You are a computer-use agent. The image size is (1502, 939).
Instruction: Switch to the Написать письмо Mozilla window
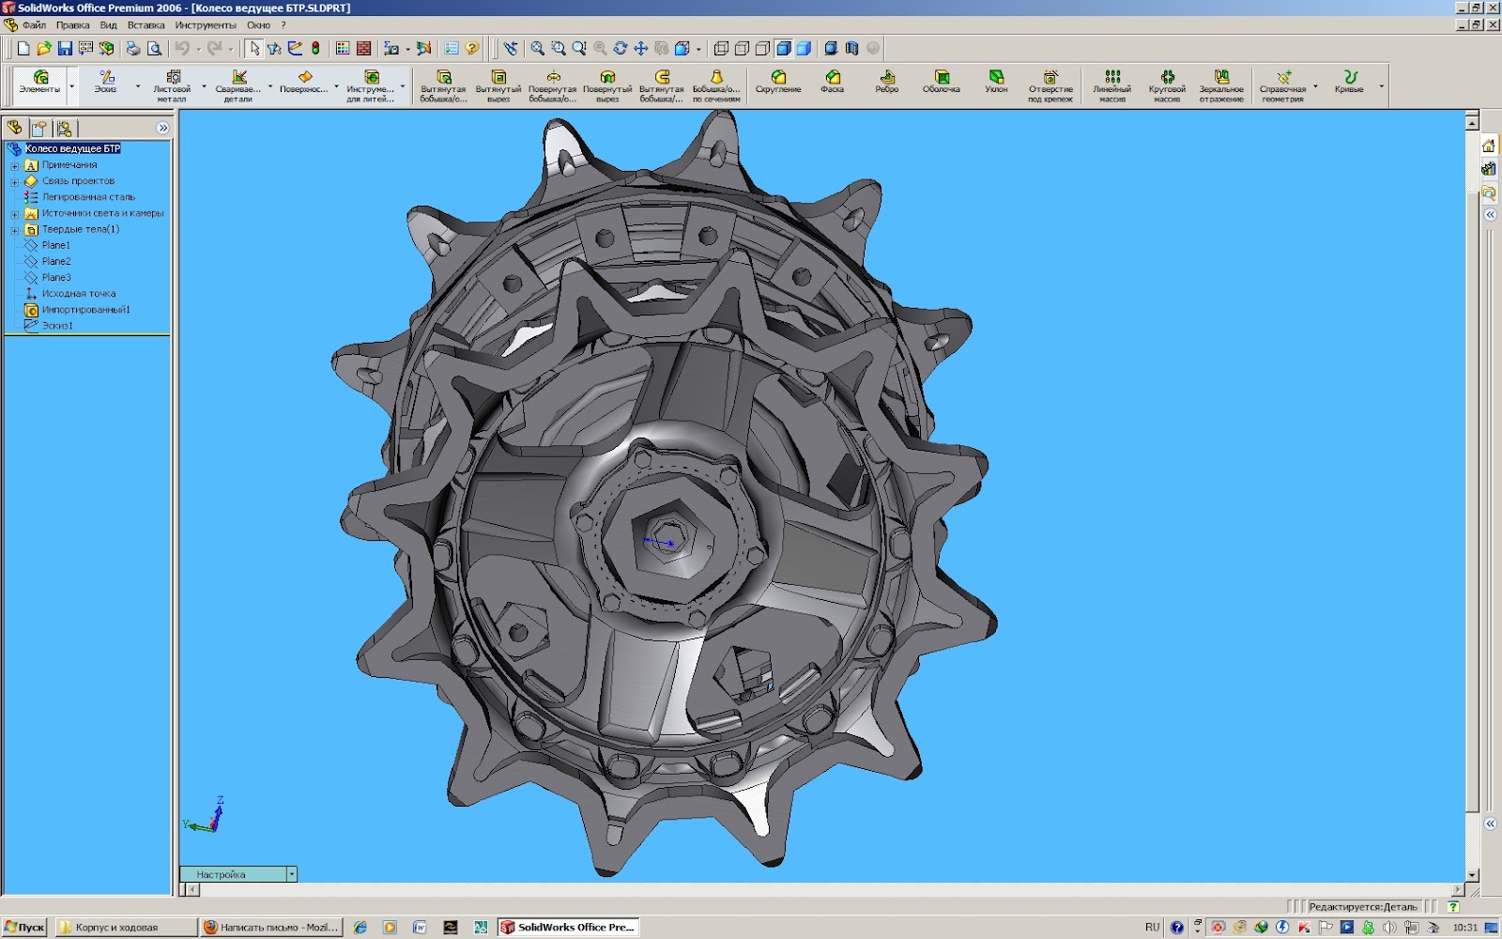[270, 927]
